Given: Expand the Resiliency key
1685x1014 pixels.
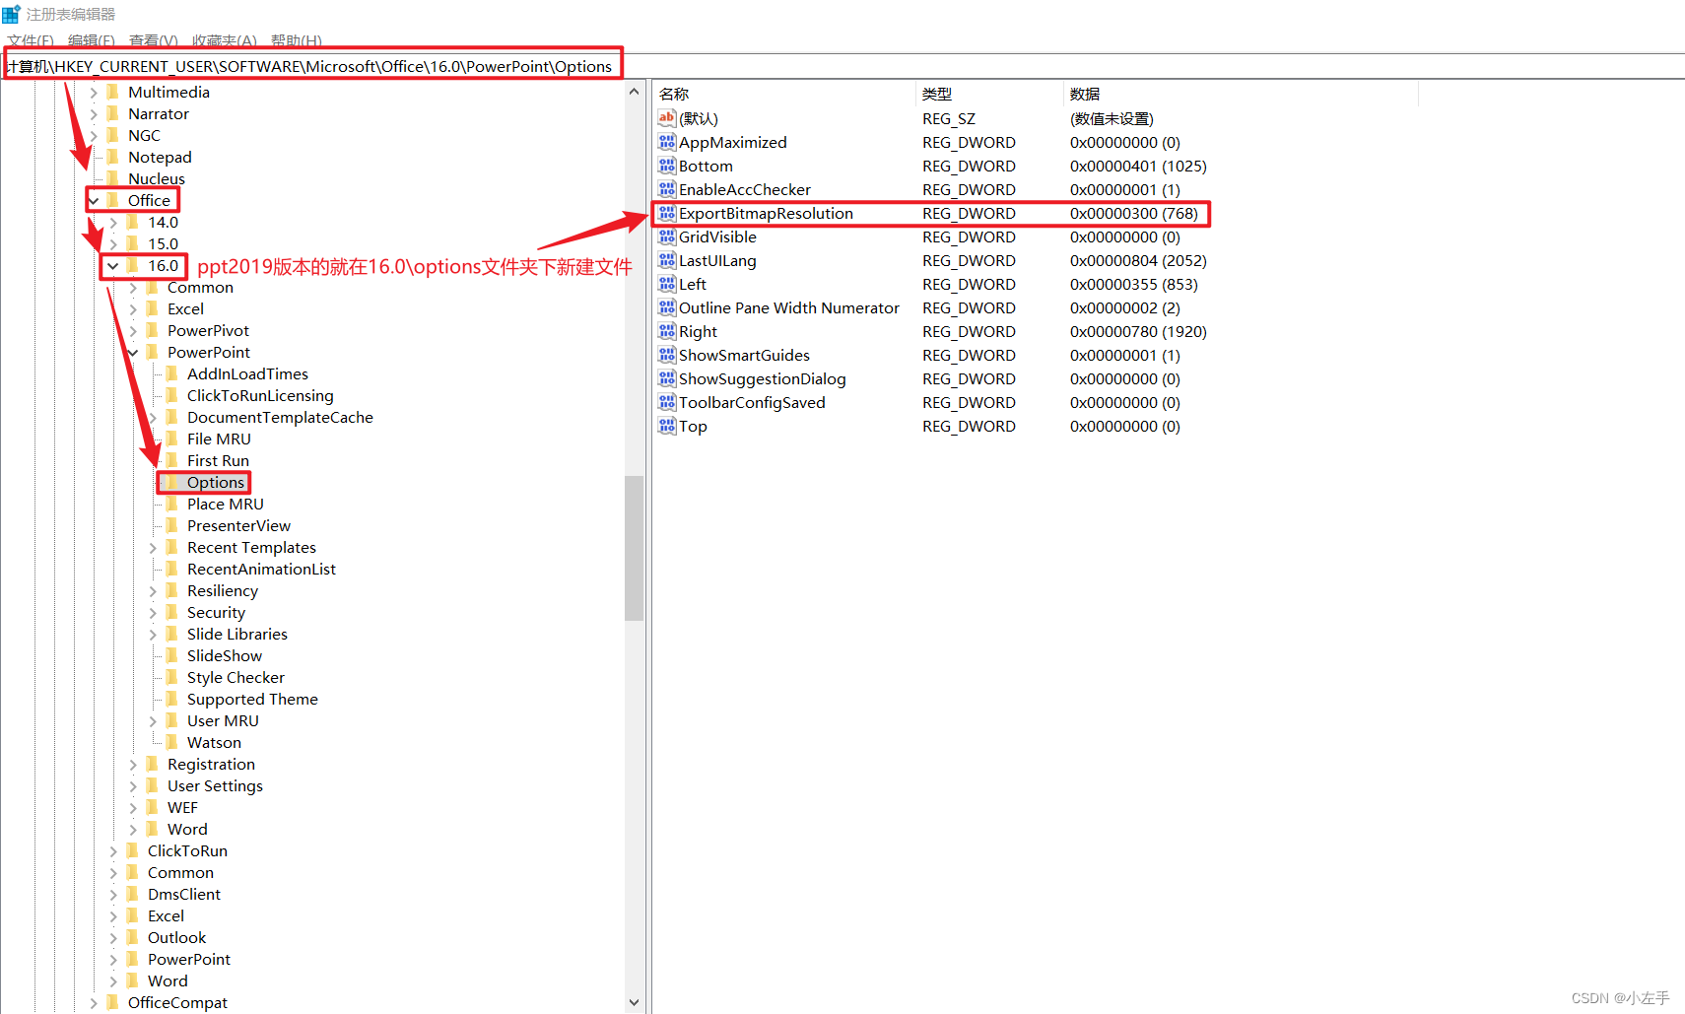Looking at the screenshot, I should 153,590.
